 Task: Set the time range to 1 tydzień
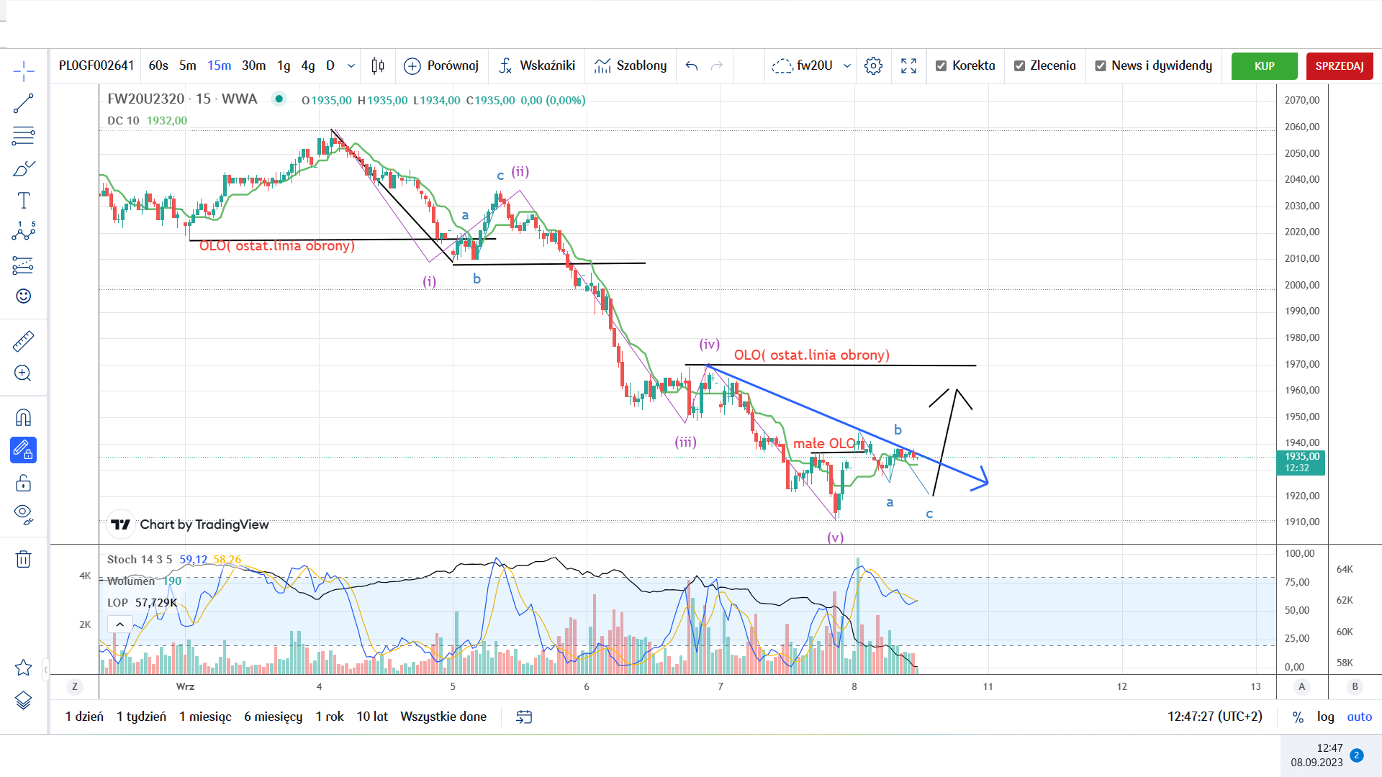(x=141, y=717)
